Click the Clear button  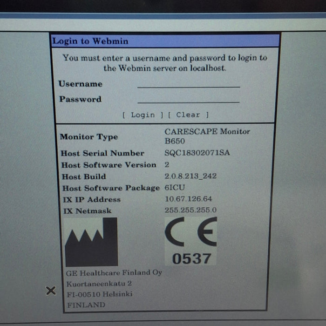click(188, 115)
